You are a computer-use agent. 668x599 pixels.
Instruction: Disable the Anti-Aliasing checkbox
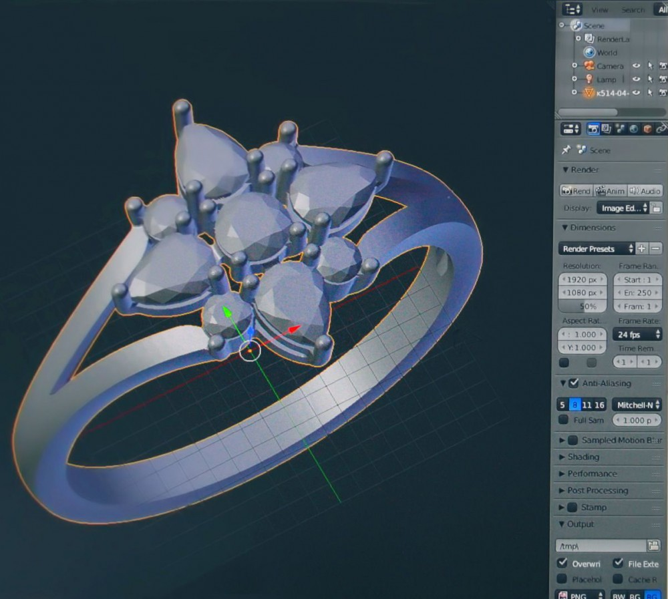[x=574, y=383]
